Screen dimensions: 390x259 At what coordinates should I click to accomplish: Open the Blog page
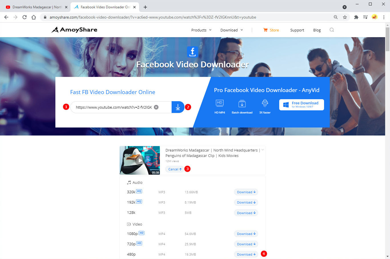[317, 30]
